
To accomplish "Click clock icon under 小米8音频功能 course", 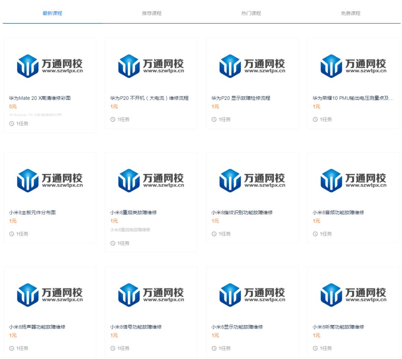I will pos(315,234).
